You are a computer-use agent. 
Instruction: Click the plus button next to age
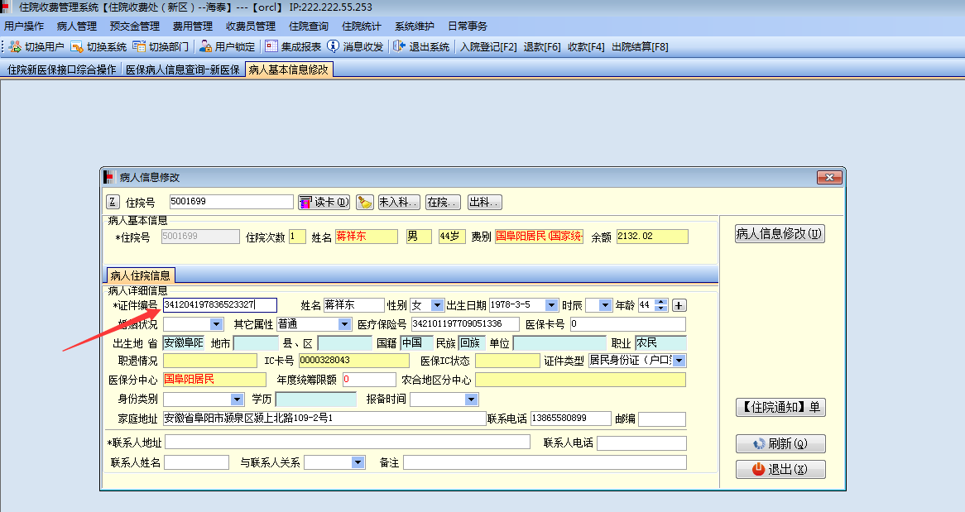679,305
